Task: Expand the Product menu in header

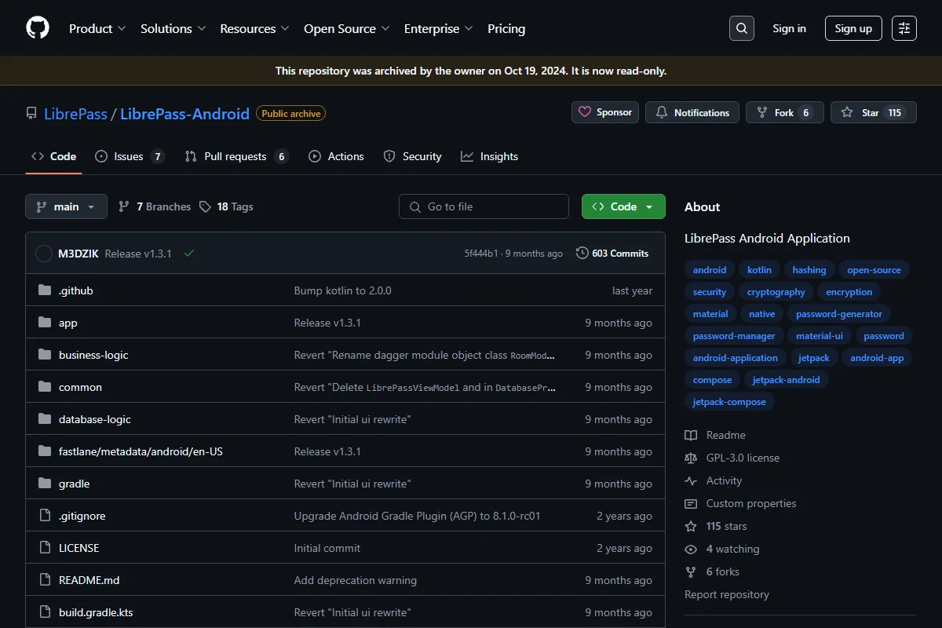Action: point(97,28)
